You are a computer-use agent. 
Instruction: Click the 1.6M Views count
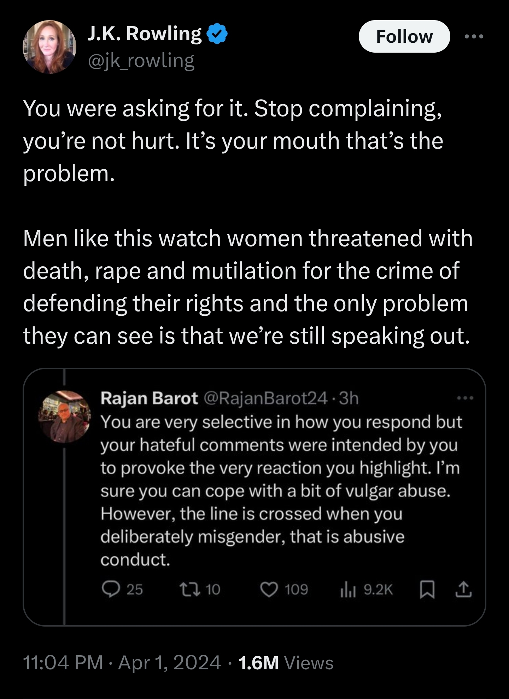(286, 663)
